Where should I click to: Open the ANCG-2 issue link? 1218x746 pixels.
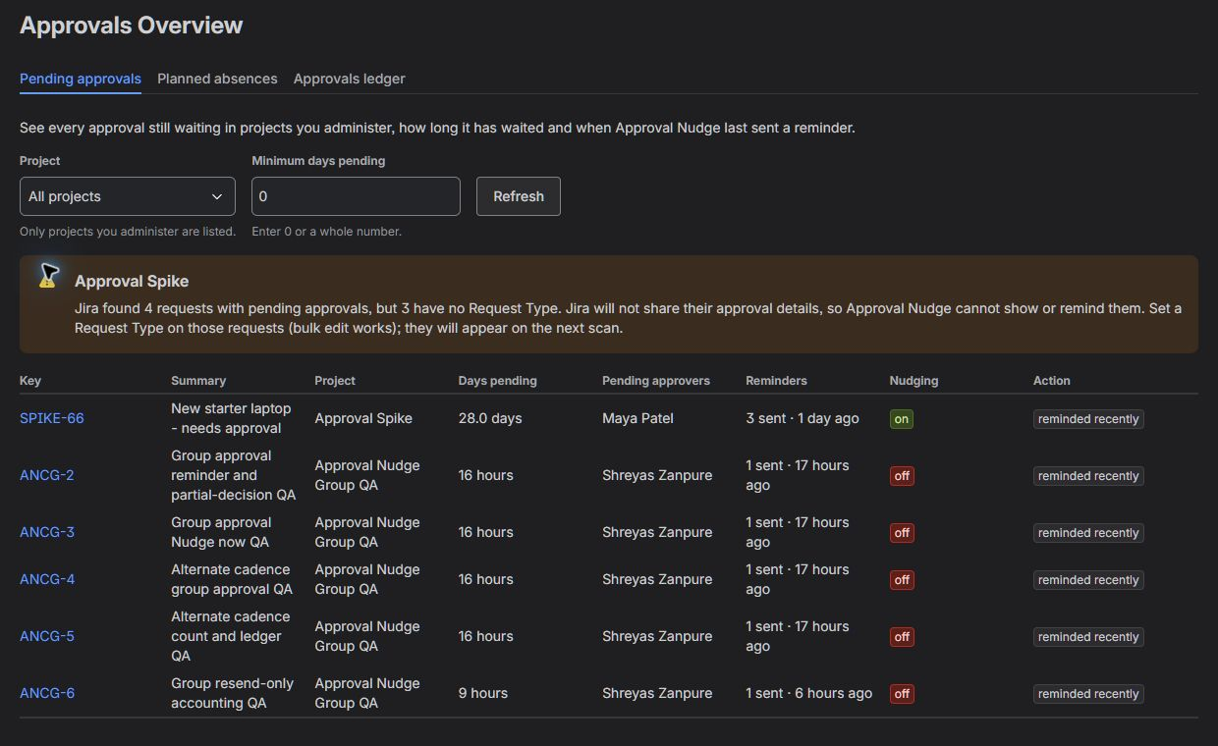[x=47, y=475]
